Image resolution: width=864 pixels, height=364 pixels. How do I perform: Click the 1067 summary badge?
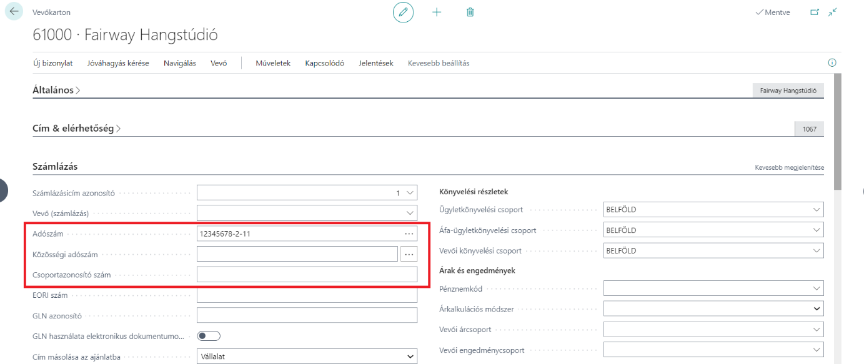pyautogui.click(x=810, y=129)
